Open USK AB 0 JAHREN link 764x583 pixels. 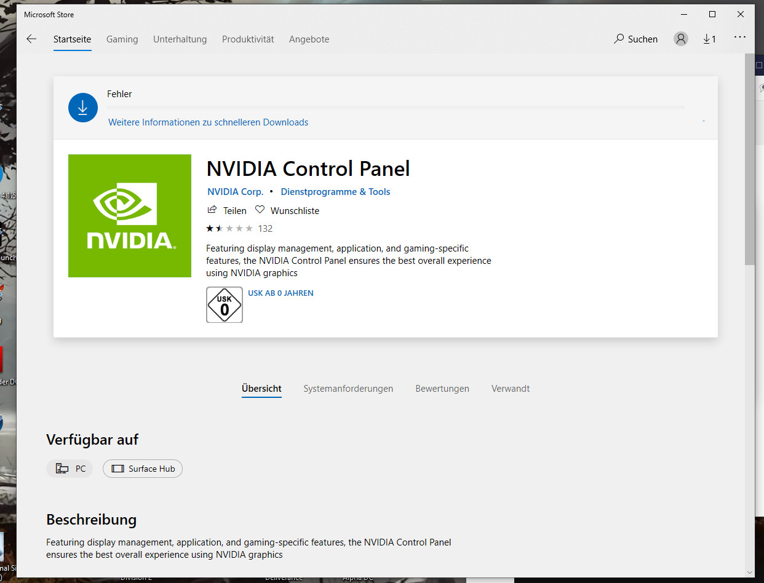pos(281,293)
